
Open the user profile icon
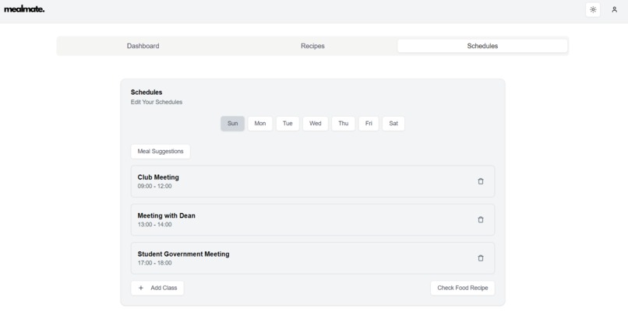pyautogui.click(x=614, y=9)
